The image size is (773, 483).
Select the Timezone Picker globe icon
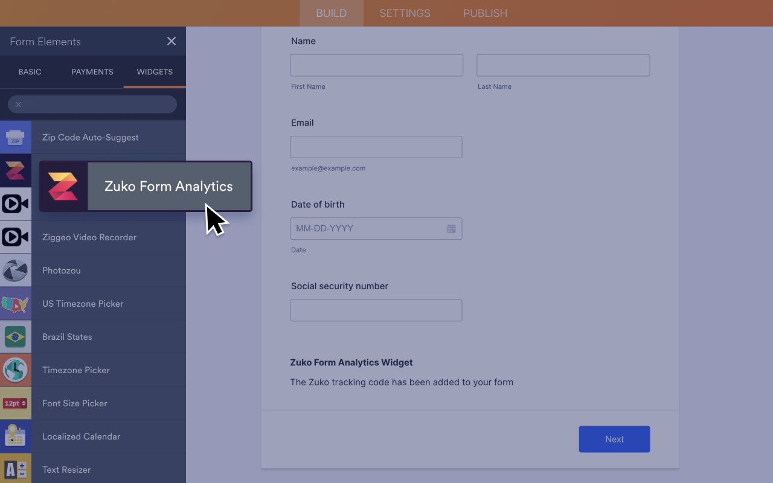coord(15,369)
